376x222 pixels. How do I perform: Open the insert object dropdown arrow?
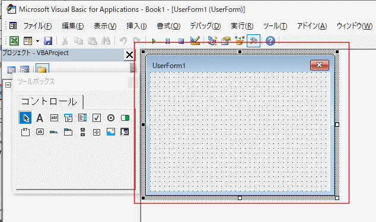tap(37, 41)
